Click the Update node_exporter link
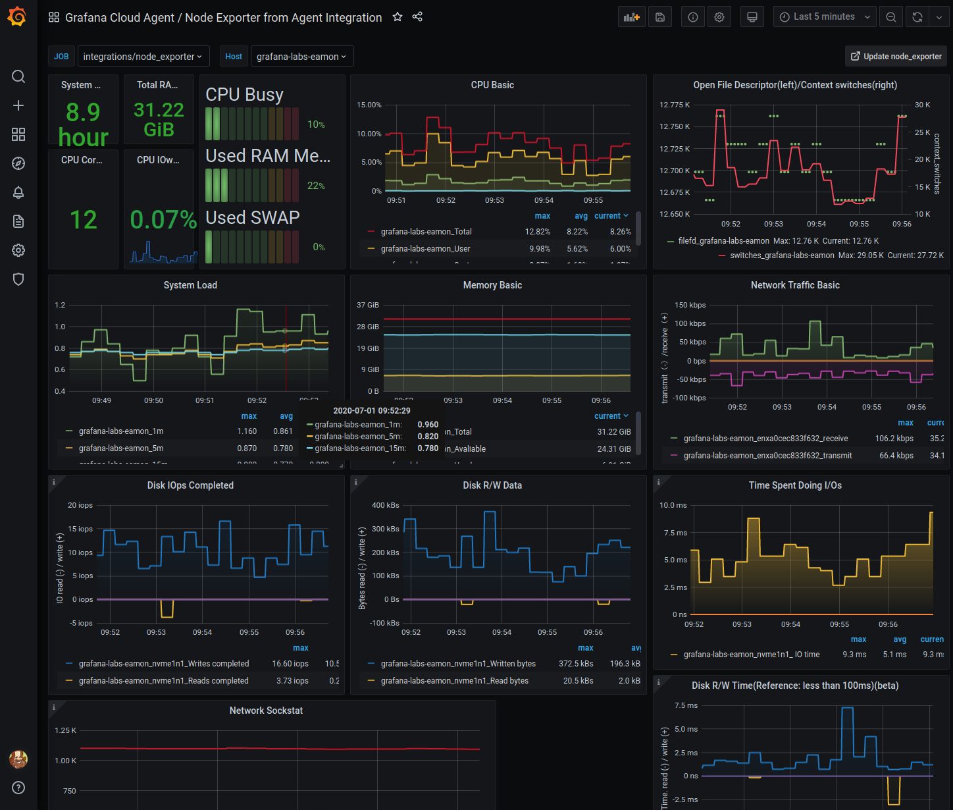Screen dimensions: 953x810 (x=896, y=57)
